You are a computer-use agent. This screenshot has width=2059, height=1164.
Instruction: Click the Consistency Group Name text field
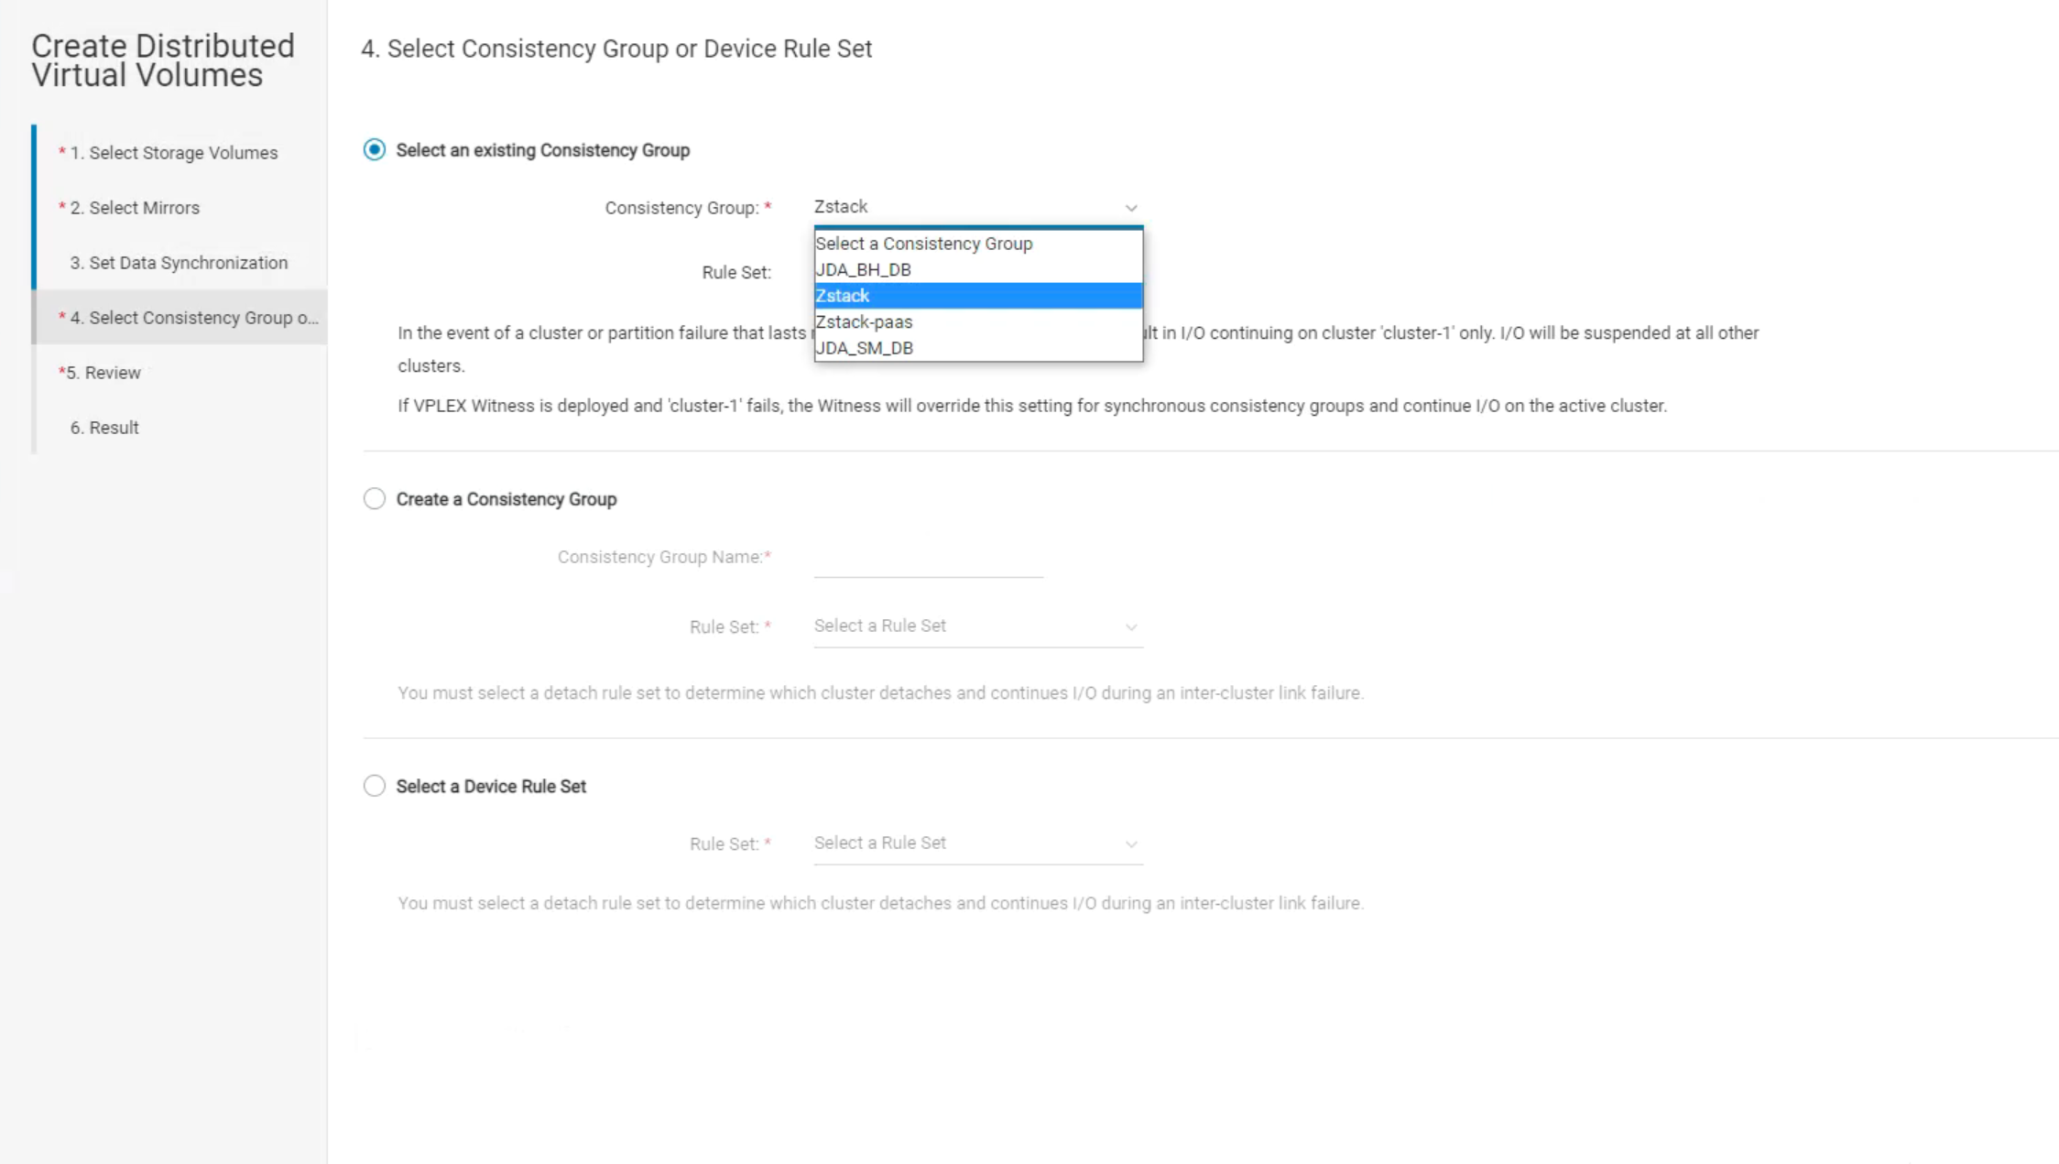927,558
